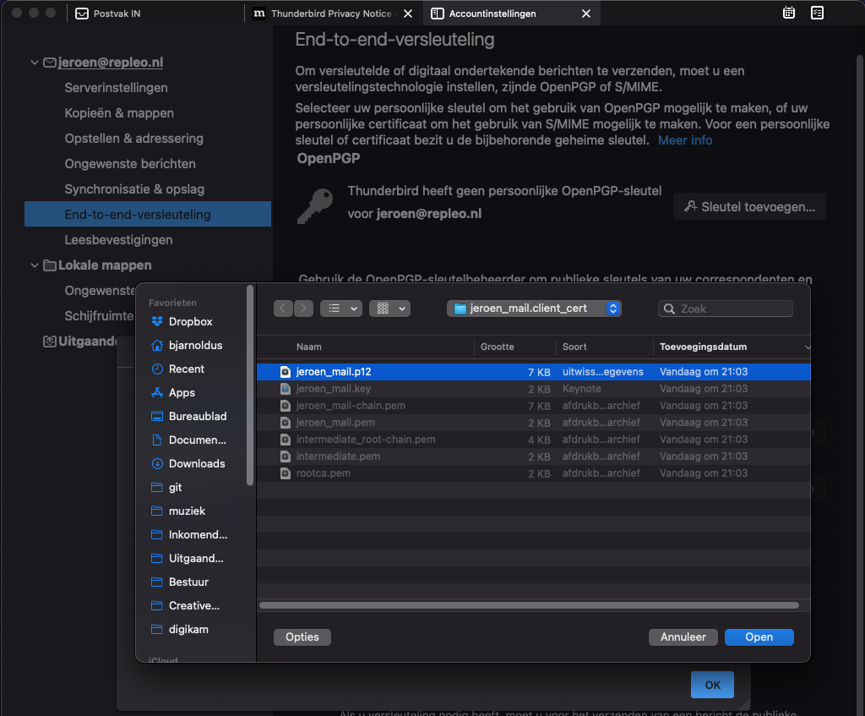Click the file dialog back arrow

[x=283, y=309]
